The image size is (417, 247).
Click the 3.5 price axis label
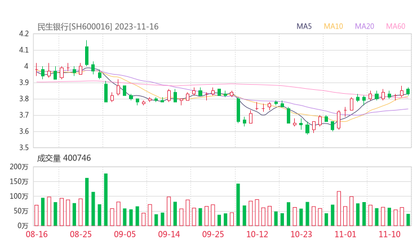tap(24, 147)
